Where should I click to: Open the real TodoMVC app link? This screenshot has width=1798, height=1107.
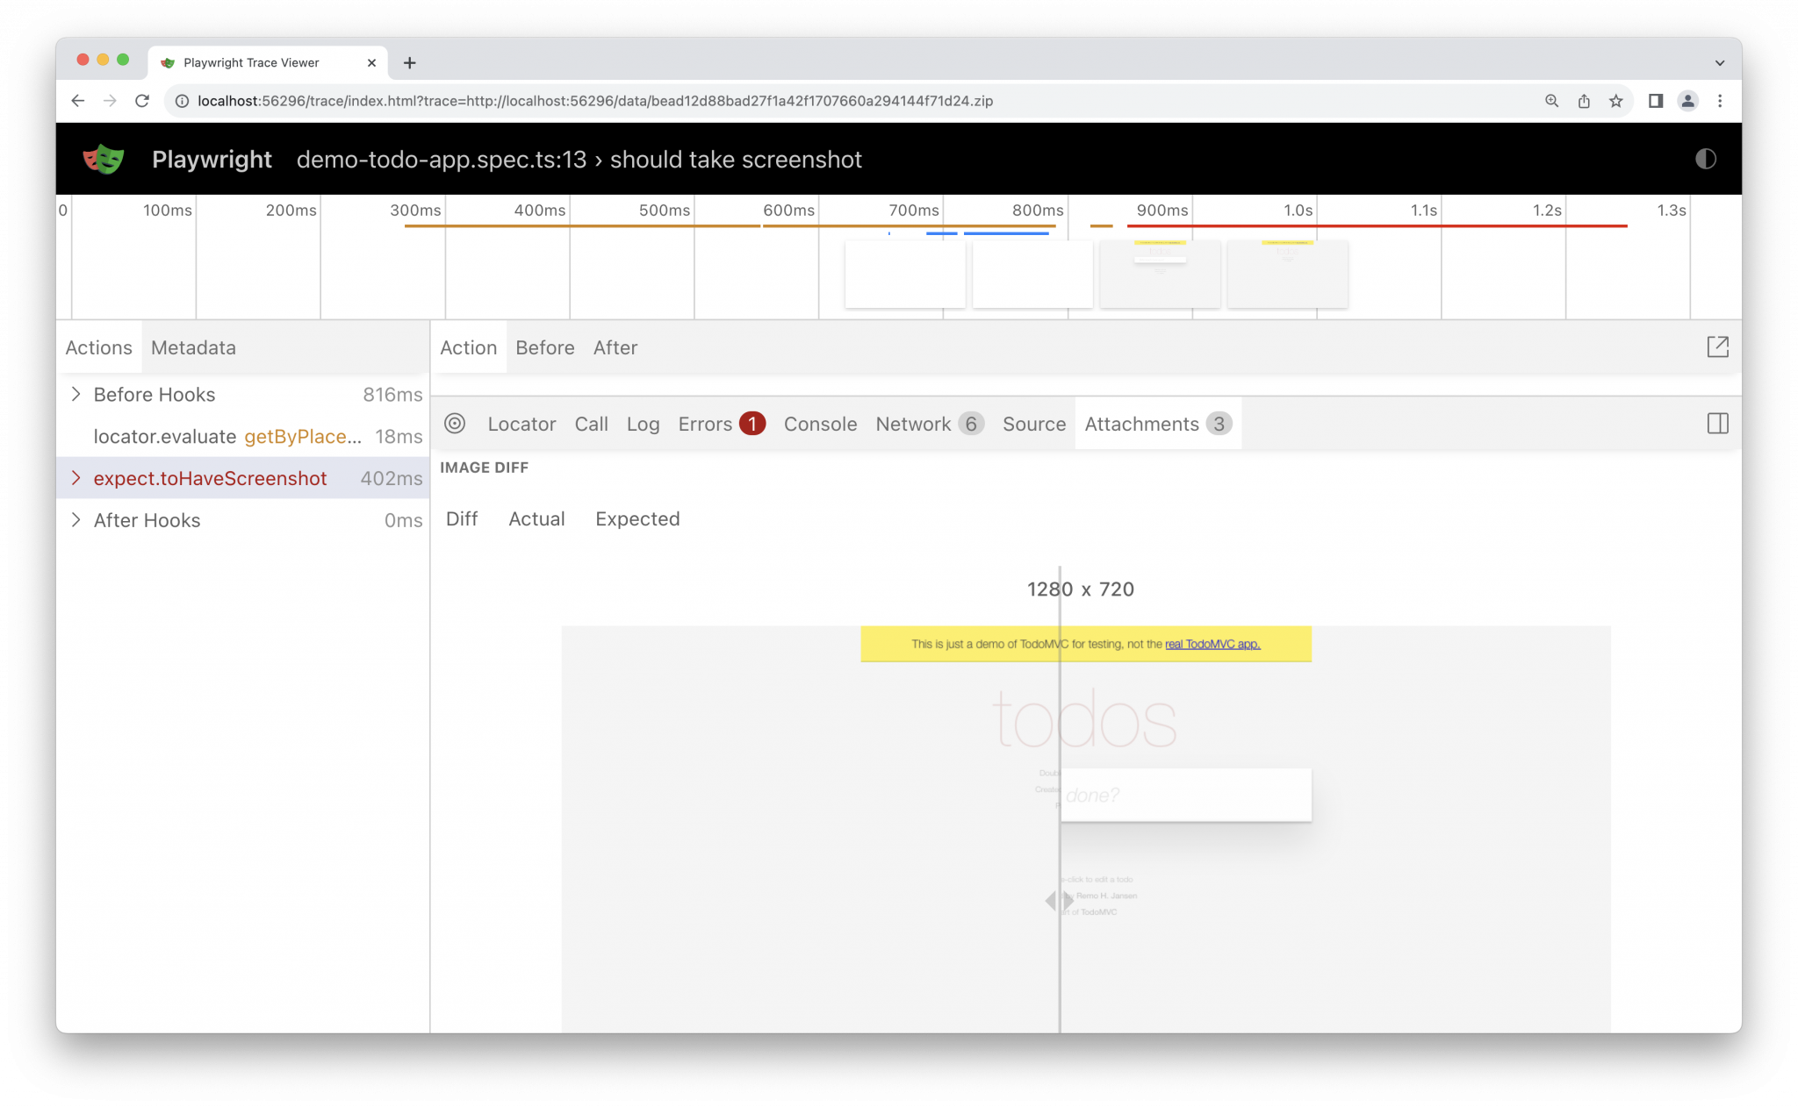[x=1212, y=643]
